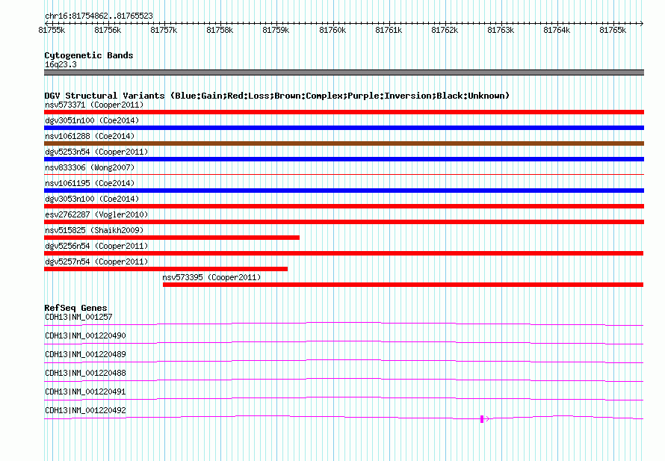Click the brown bar for nsv1061288
This screenshot has width=665, height=461.
tap(344, 143)
